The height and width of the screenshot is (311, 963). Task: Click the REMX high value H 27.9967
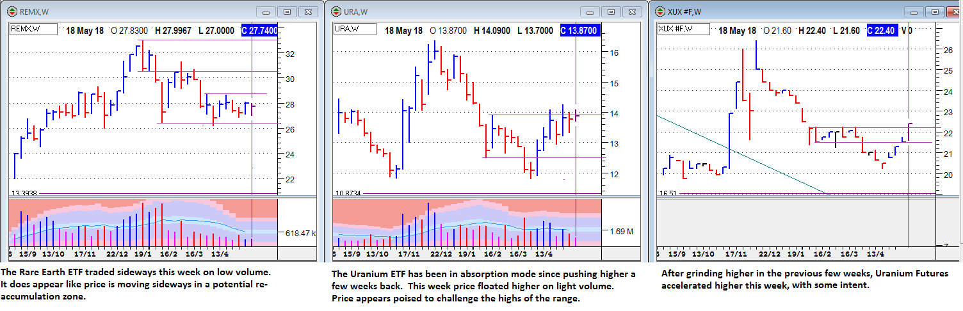(x=173, y=30)
